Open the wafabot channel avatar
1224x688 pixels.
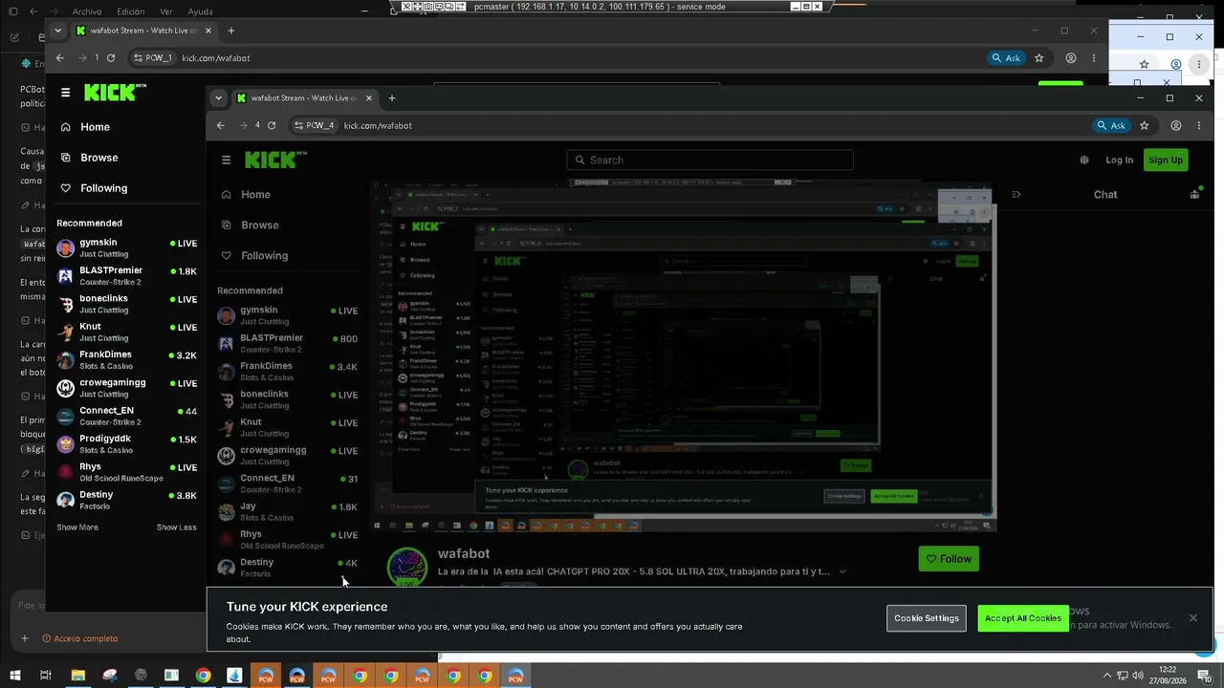pos(406,566)
